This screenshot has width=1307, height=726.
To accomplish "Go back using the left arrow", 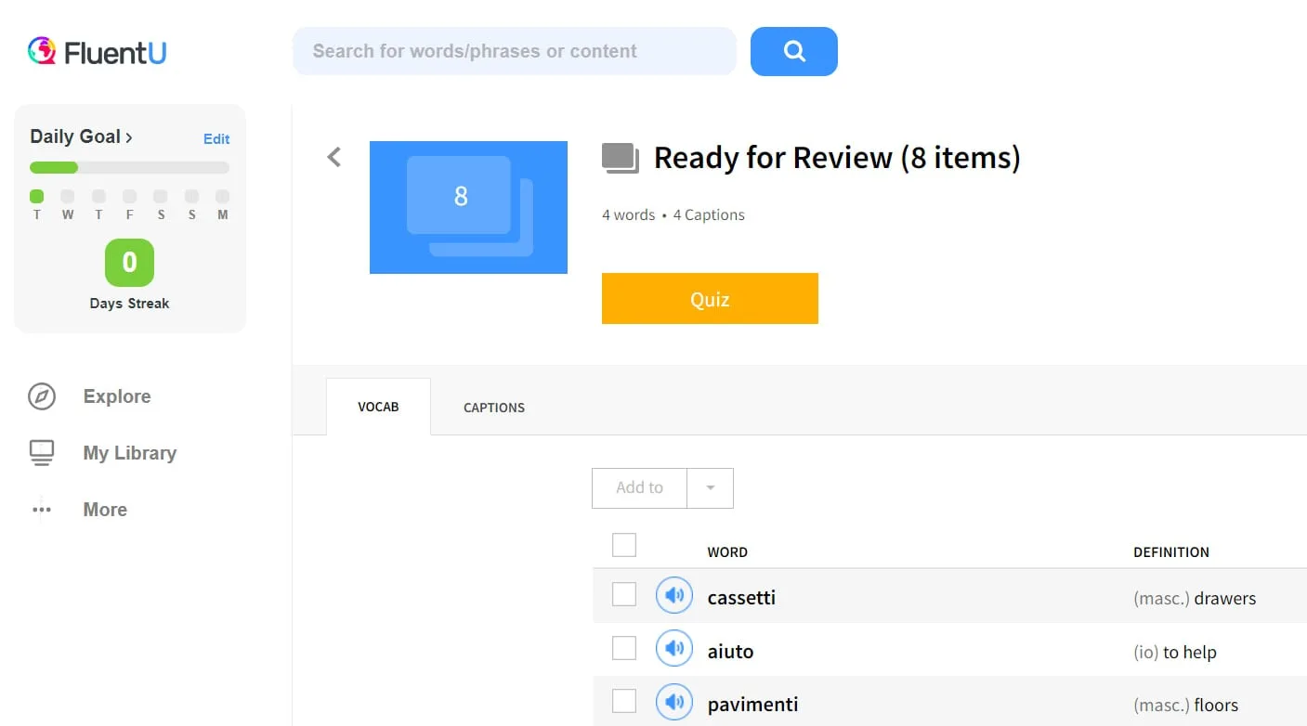I will point(334,157).
